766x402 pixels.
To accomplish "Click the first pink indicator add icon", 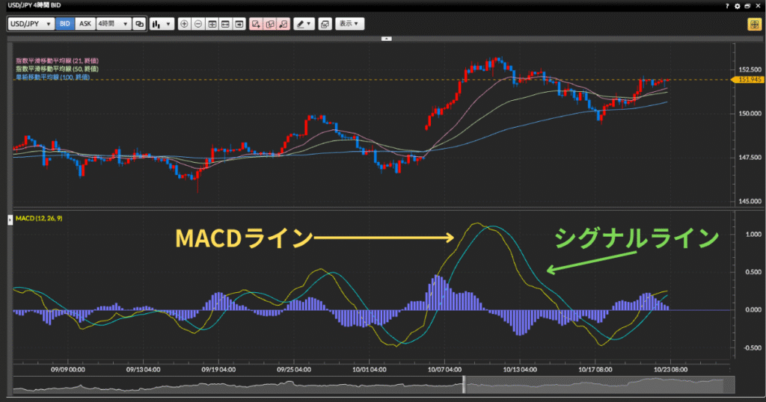I will click(x=257, y=24).
